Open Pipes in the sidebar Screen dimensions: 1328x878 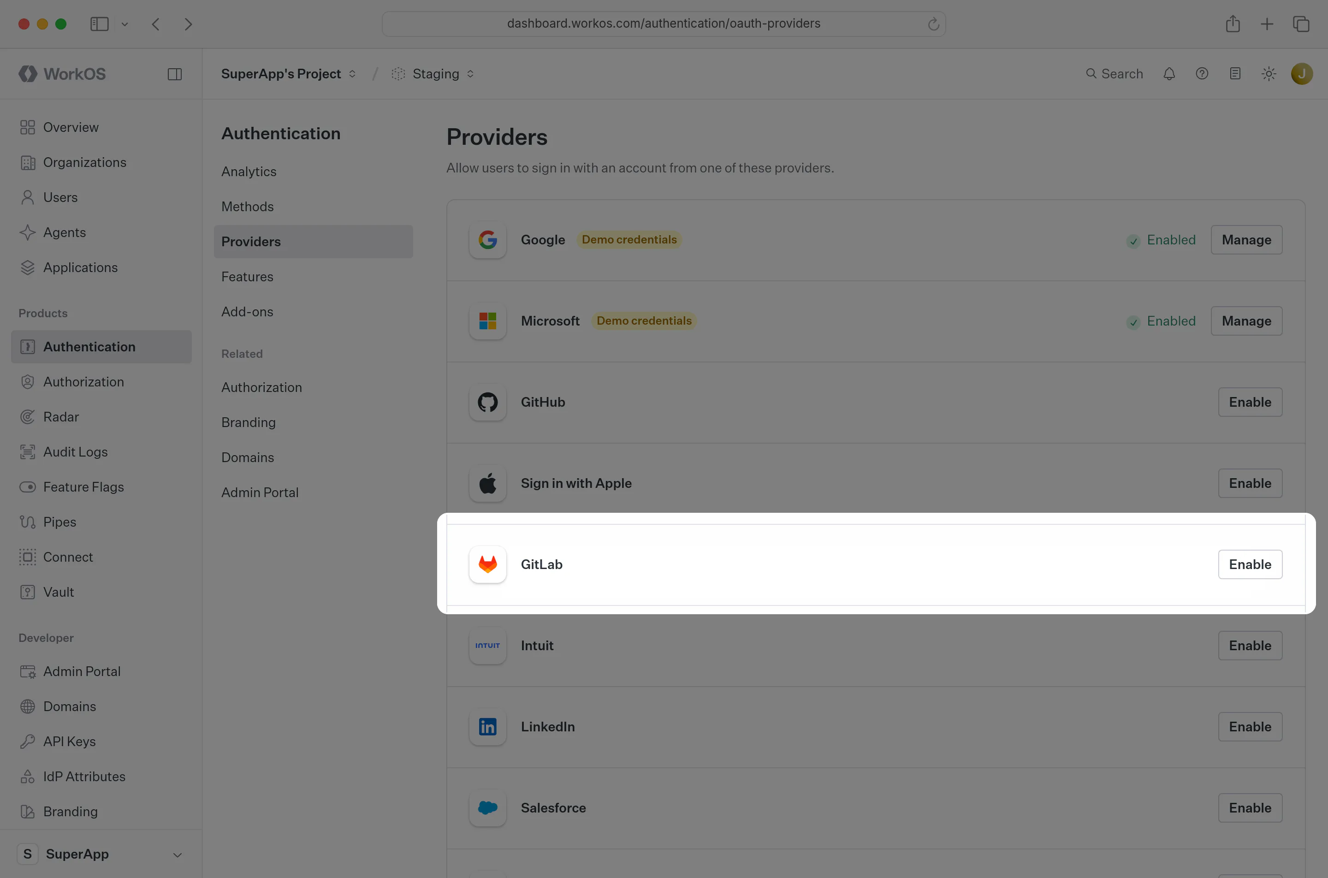101,522
